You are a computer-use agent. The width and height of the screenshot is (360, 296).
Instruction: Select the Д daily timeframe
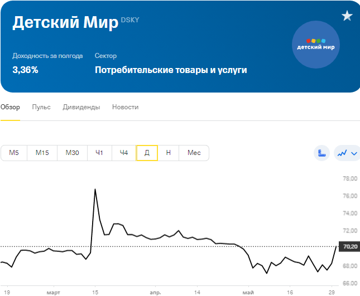(147, 153)
